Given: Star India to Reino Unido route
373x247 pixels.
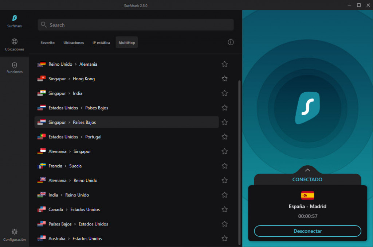Looking at the screenshot, I should [224, 195].
